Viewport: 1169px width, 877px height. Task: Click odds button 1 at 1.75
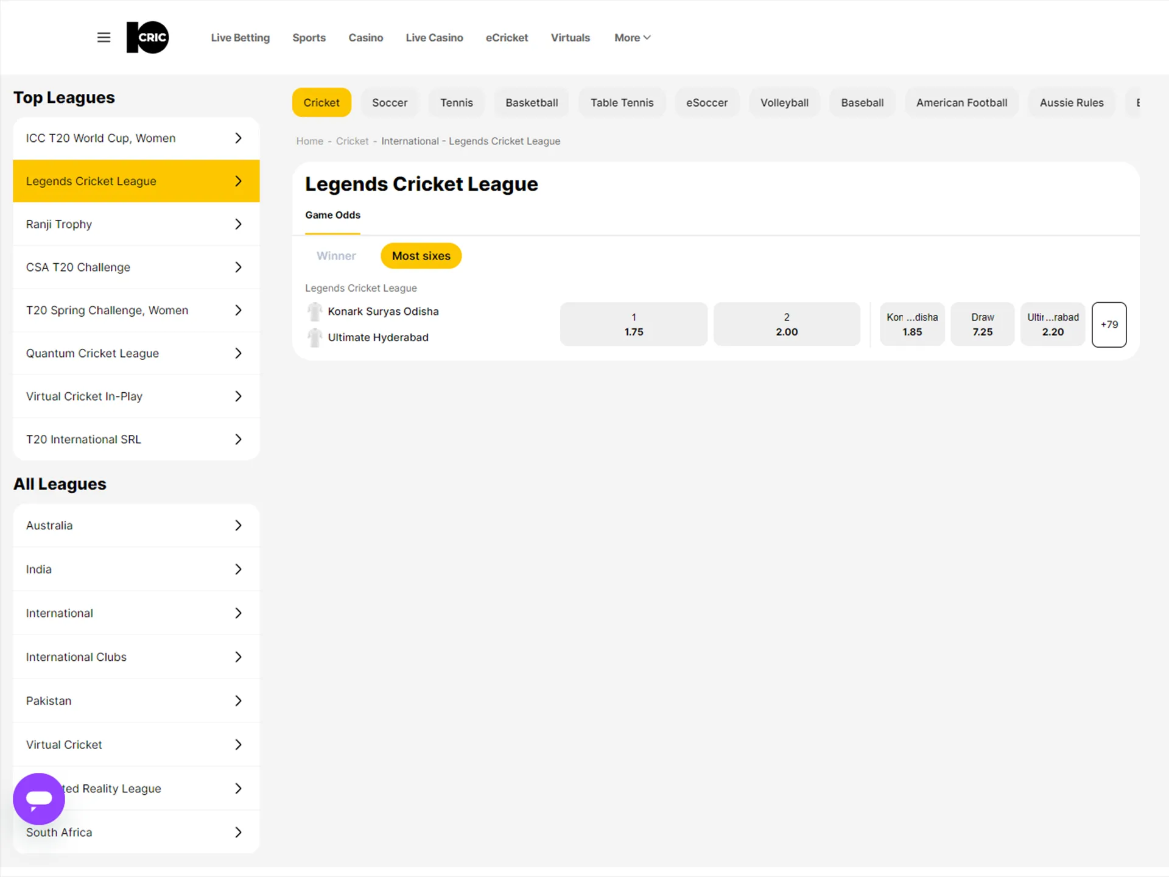point(635,324)
